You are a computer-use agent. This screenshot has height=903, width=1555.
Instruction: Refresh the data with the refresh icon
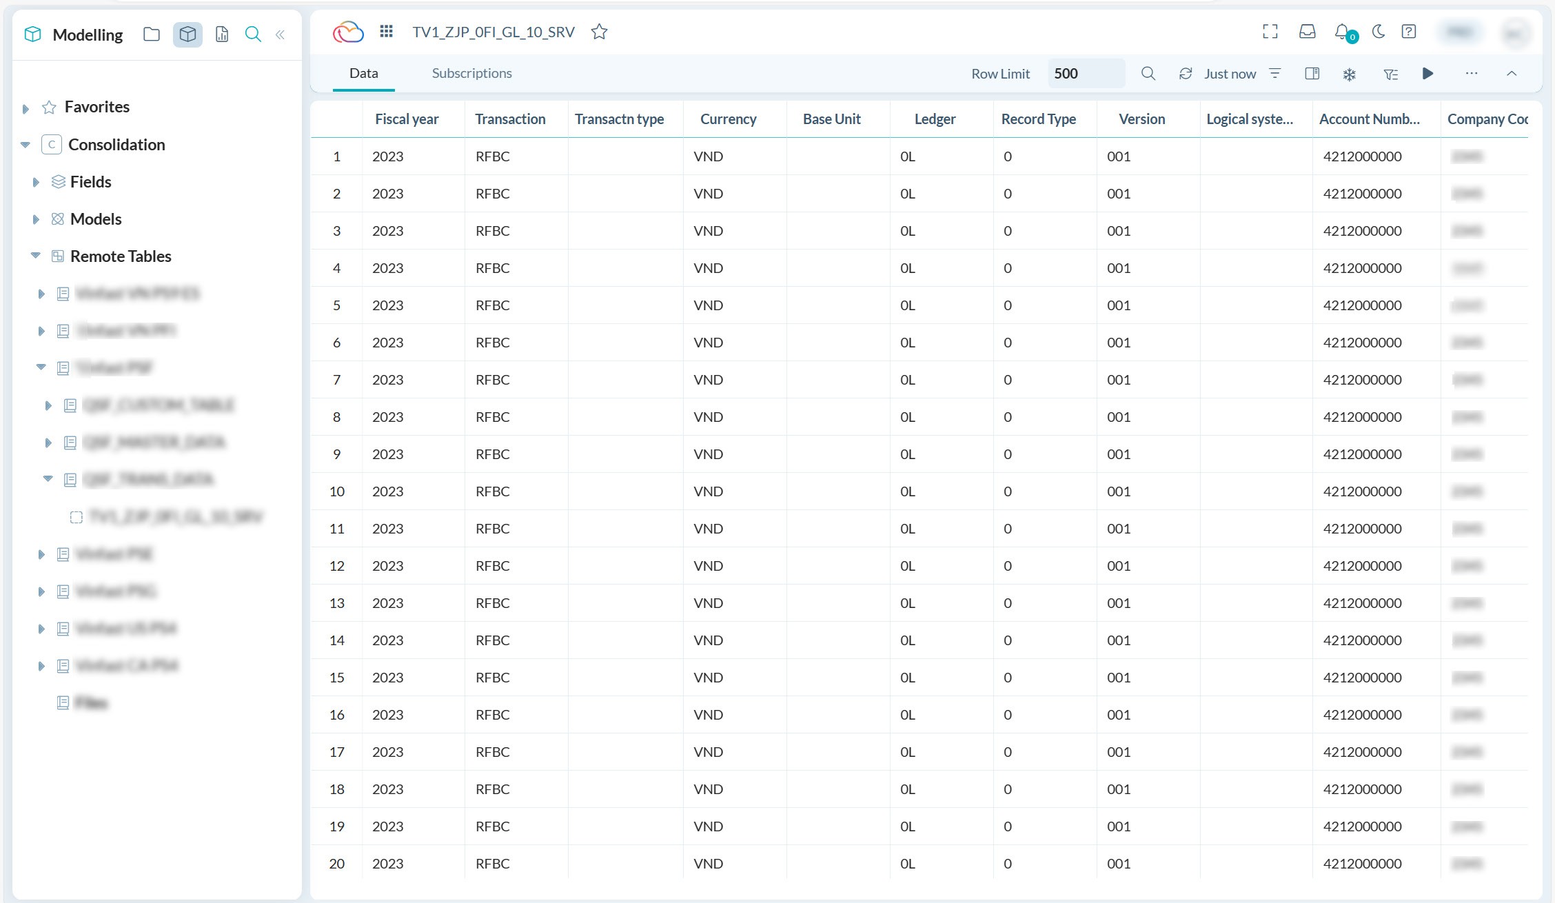(1186, 73)
